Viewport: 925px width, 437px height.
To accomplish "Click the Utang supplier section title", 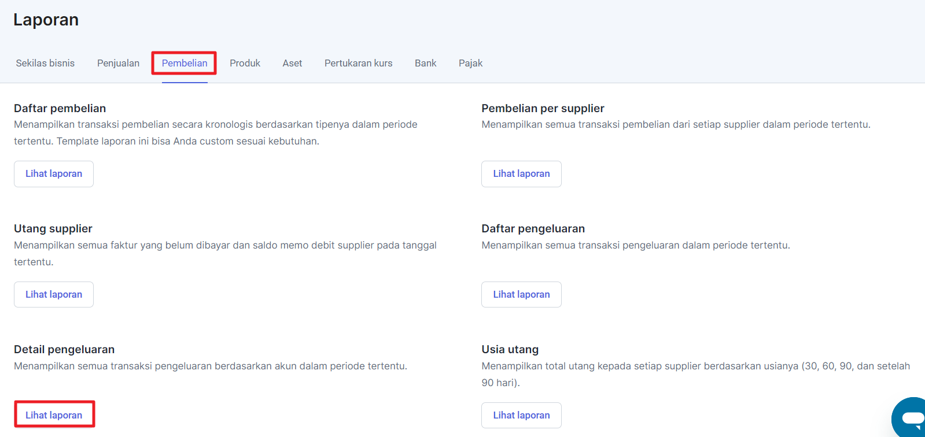I will [53, 228].
